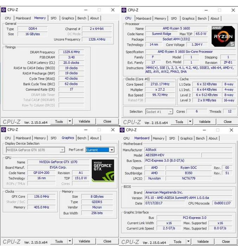Open Graphics tab in the CPU window

pos(188,19)
